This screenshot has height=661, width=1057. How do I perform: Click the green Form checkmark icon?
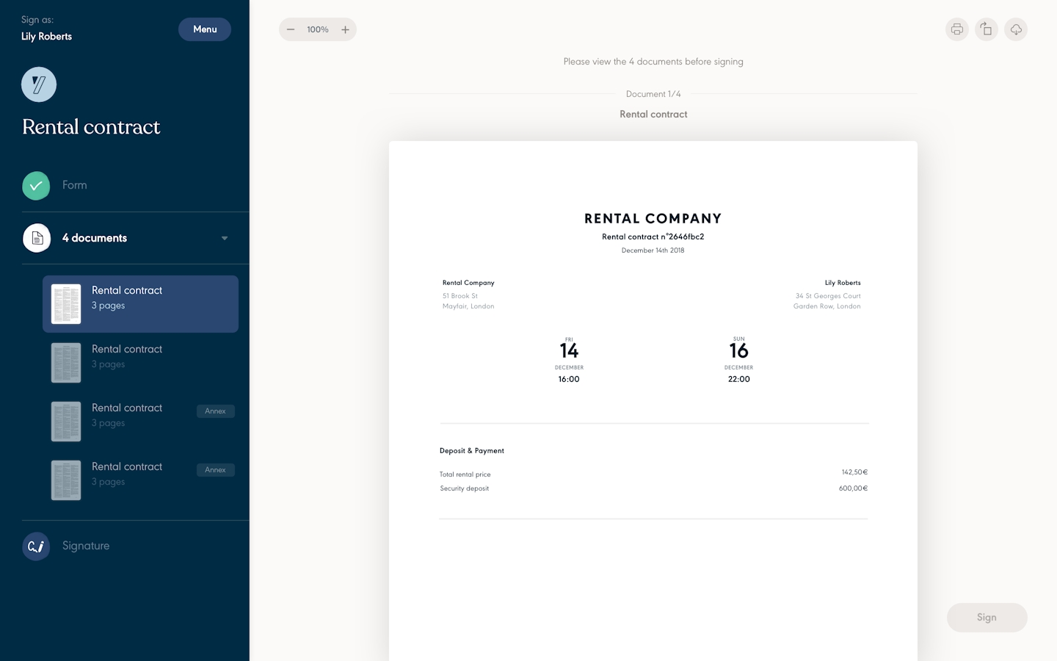pos(36,186)
